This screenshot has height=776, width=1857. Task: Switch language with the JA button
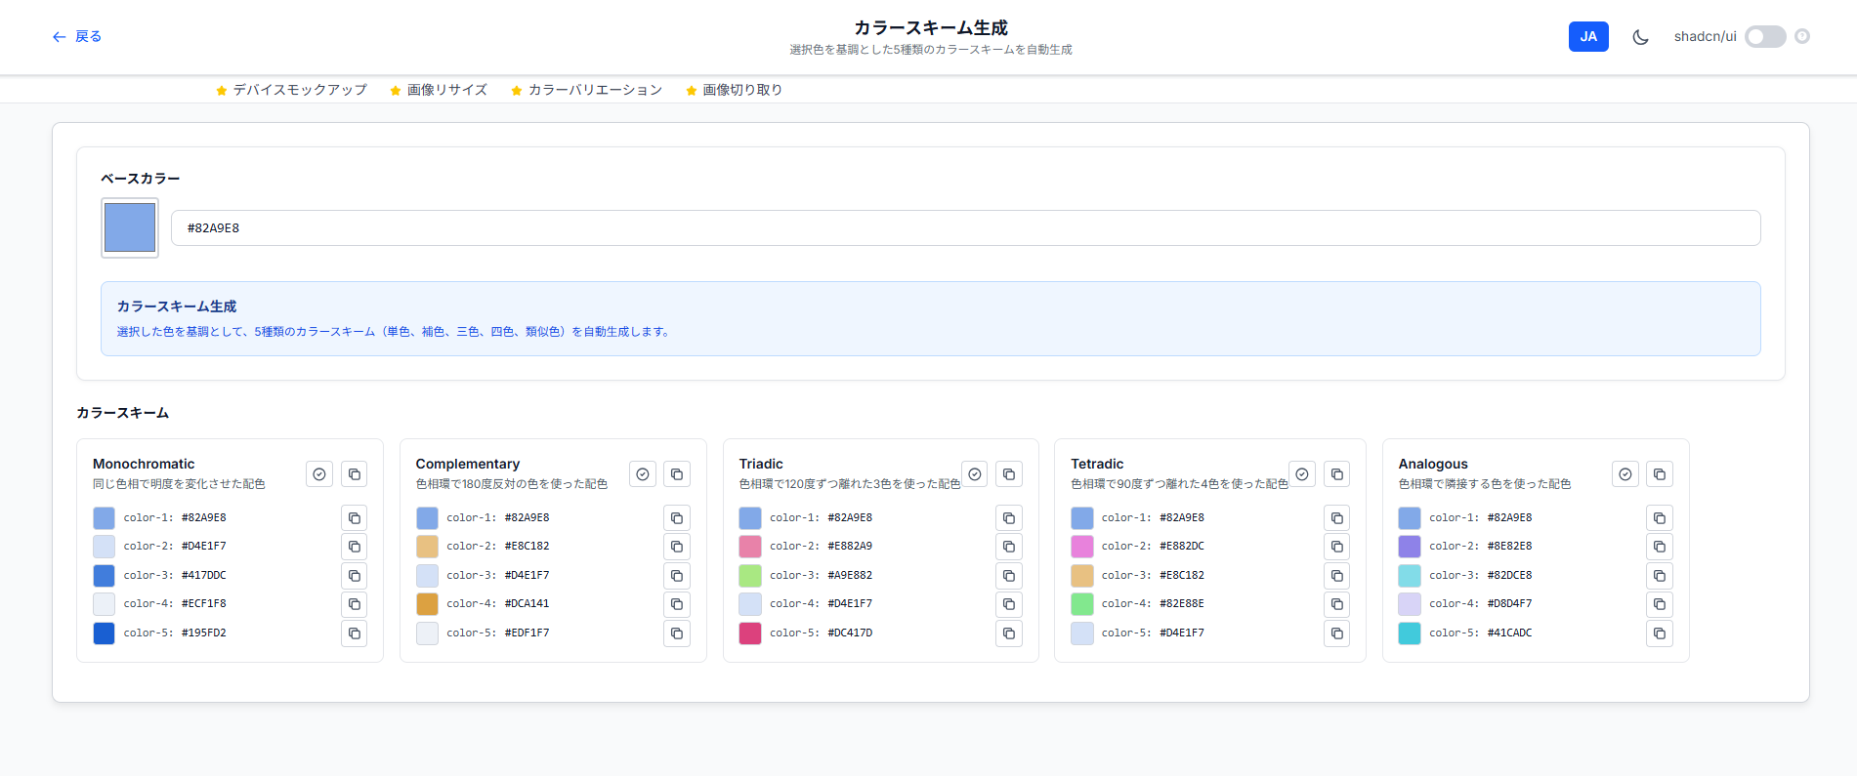coord(1588,36)
